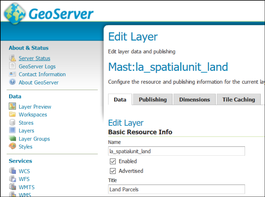Screen dimensions: 265x197
Task: Click the GeoServer Logs document icon
Action: pyautogui.click(x=12, y=66)
